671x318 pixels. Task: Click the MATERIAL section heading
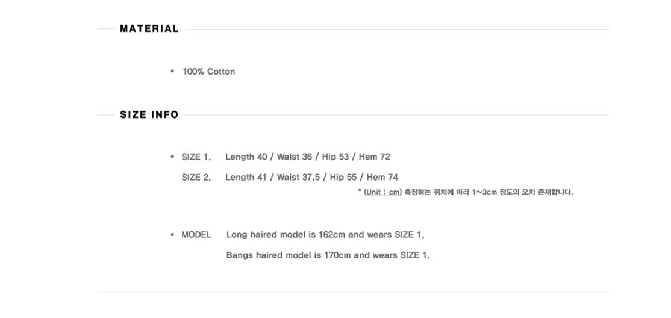coord(149,29)
